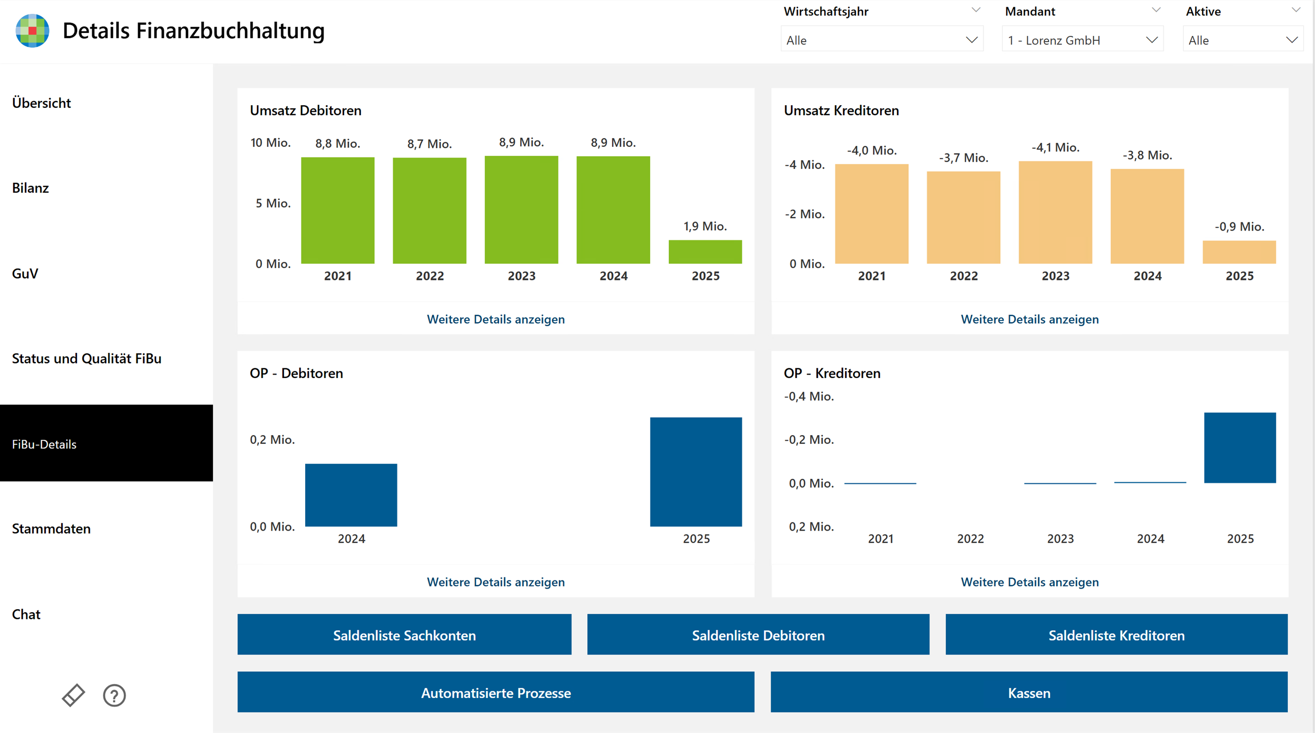1315x733 pixels.
Task: Open the Aktive dropdown showing Alle
Action: pyautogui.click(x=1243, y=40)
